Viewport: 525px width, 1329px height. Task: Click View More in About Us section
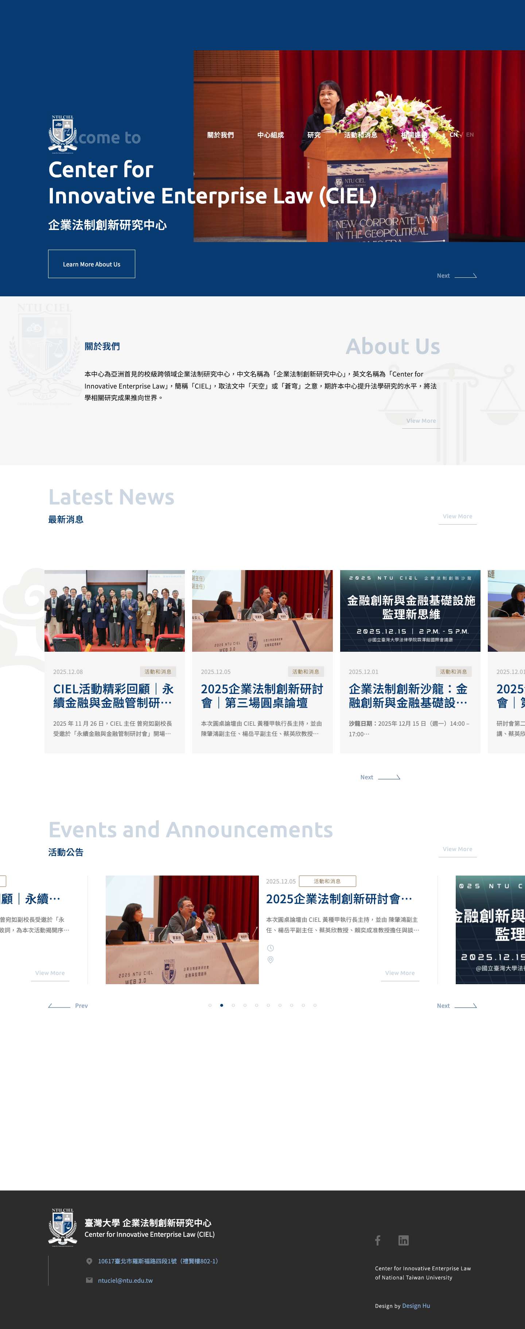[x=421, y=421]
